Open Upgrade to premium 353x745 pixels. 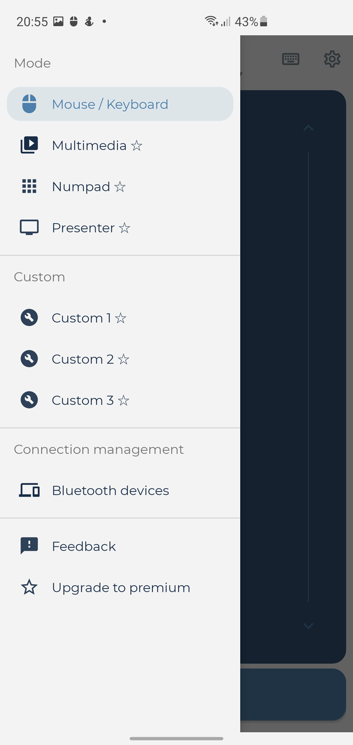click(121, 588)
